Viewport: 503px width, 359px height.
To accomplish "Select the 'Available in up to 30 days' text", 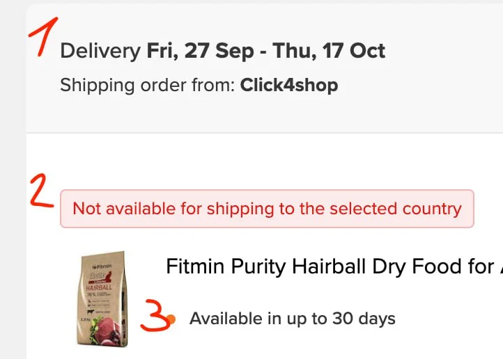I will [292, 319].
